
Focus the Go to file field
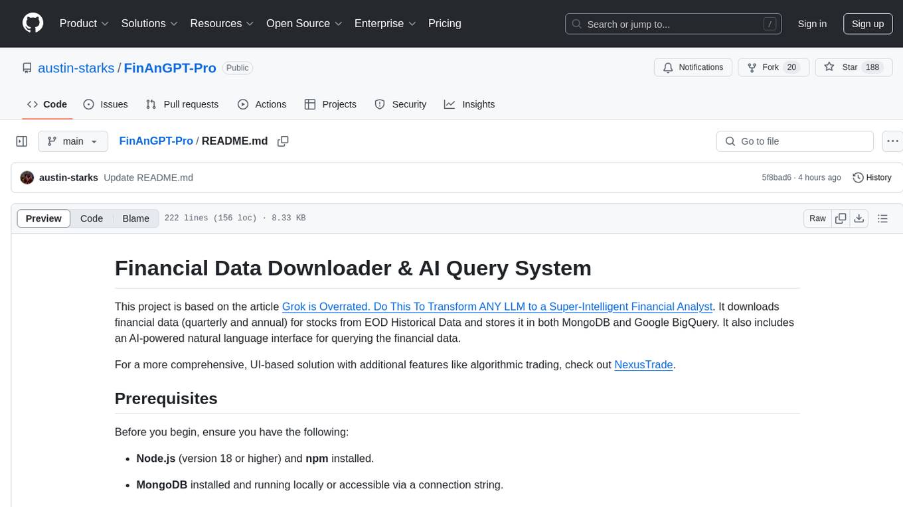point(795,141)
